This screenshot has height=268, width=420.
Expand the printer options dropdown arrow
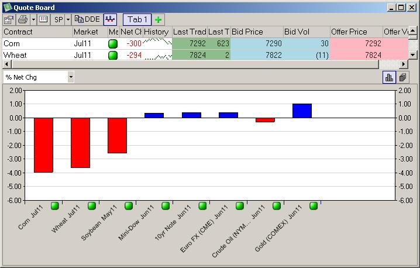33,19
